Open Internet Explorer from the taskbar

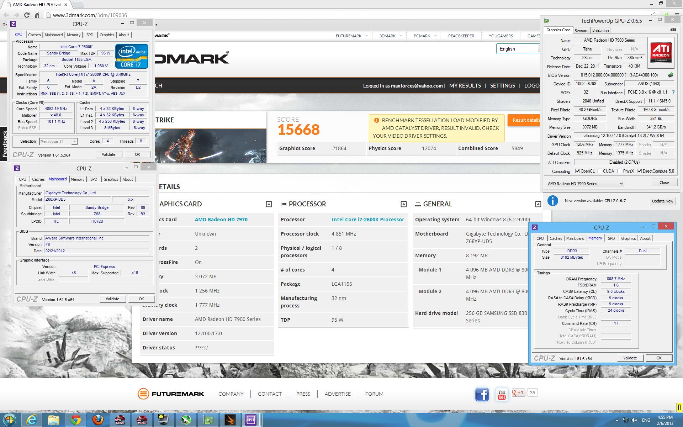tap(32, 420)
